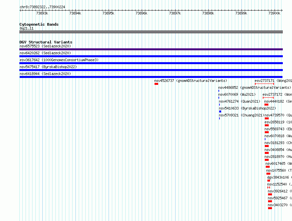
Task: Select the blue nsv5475417 variant bar
Action: coord(151,70)
